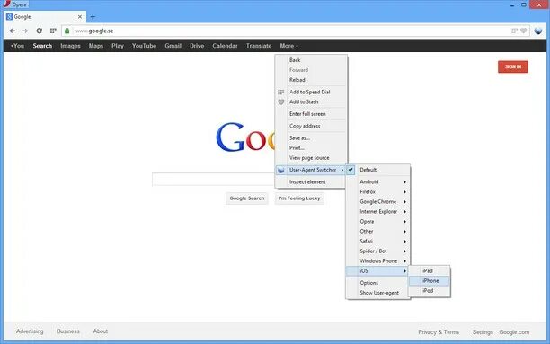Open Images in Google top bar
The image size is (550, 344).
(70, 46)
